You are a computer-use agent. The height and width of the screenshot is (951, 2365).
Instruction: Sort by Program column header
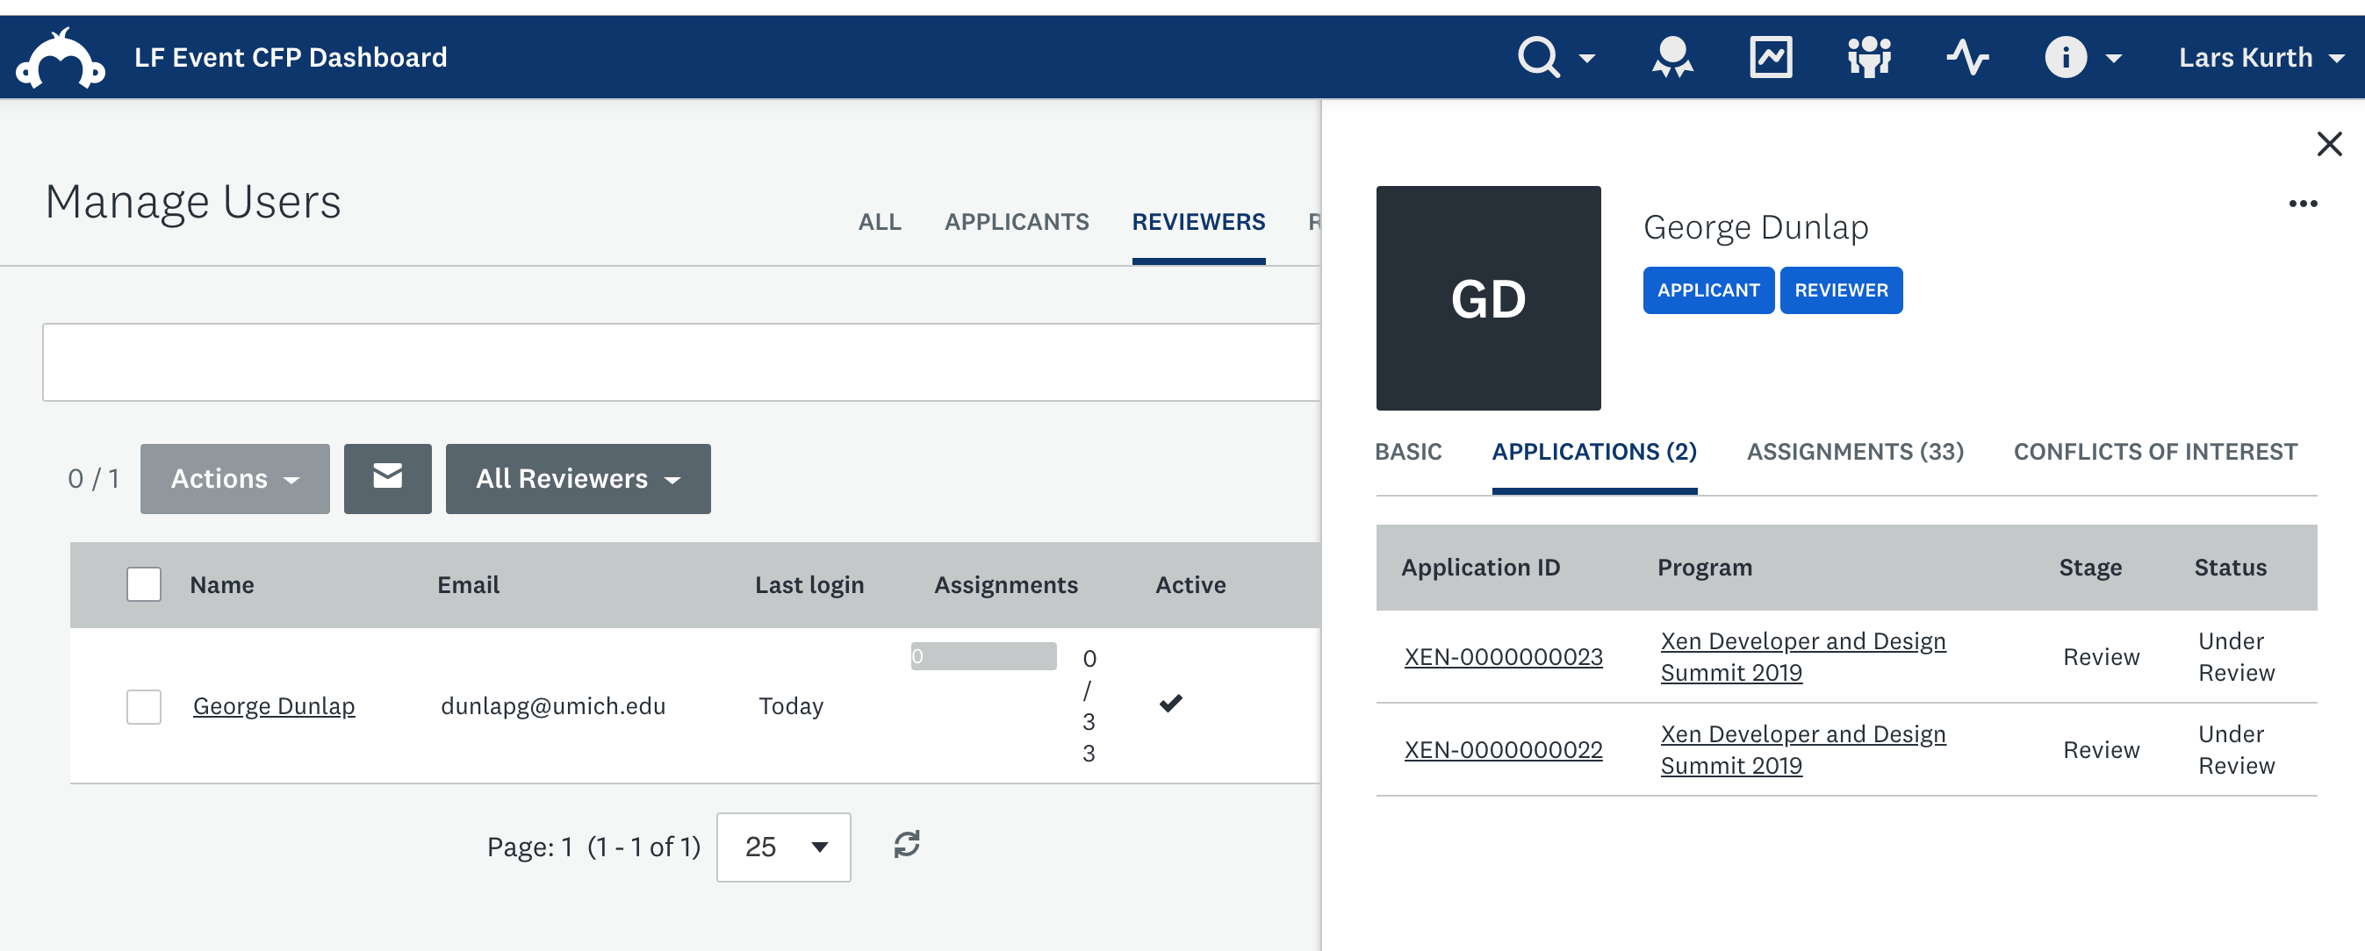[x=1704, y=568]
